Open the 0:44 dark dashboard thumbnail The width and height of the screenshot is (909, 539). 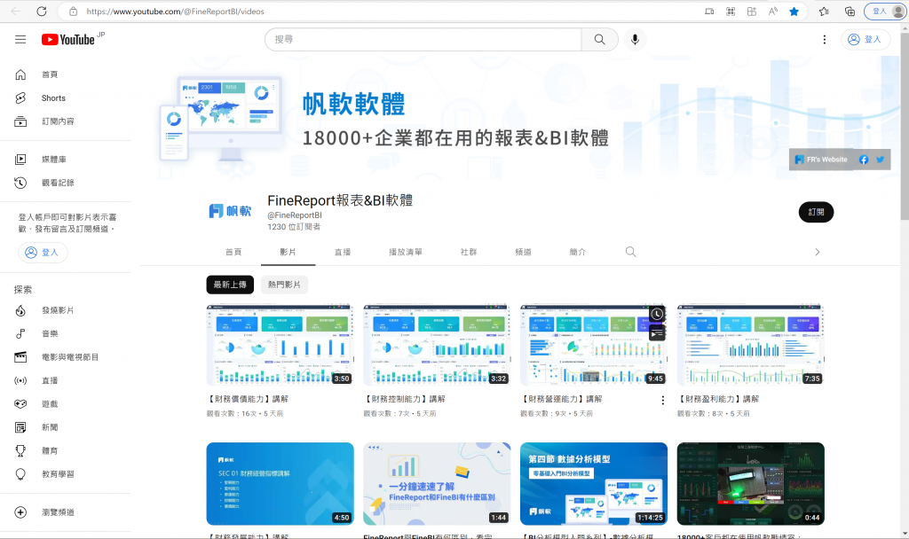751,484
